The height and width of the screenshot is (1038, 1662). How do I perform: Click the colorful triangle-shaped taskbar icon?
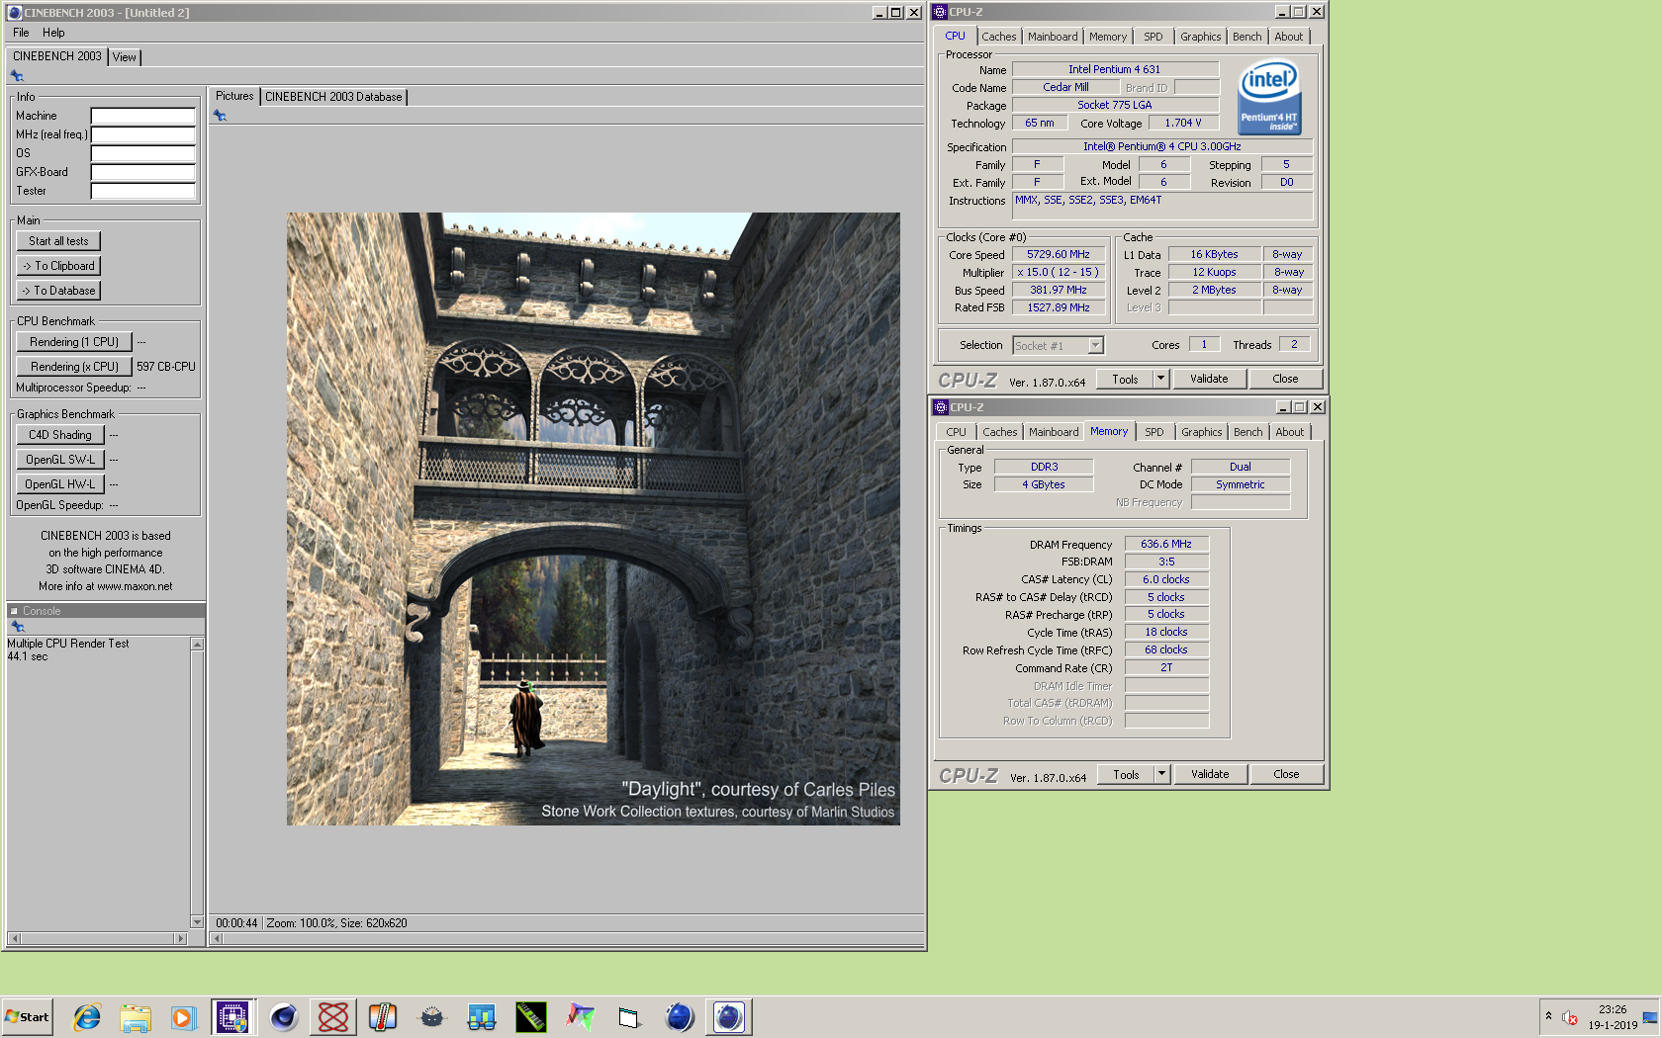point(581,1016)
